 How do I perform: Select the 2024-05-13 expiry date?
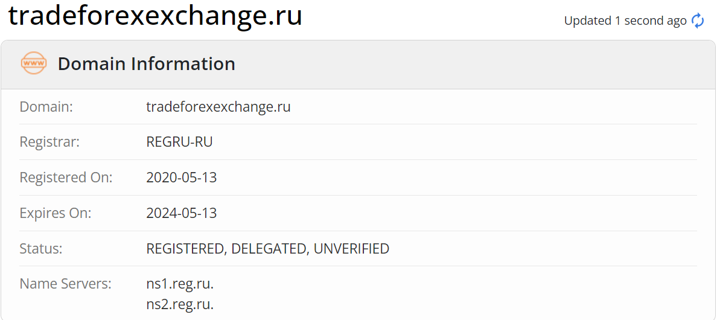(x=181, y=213)
